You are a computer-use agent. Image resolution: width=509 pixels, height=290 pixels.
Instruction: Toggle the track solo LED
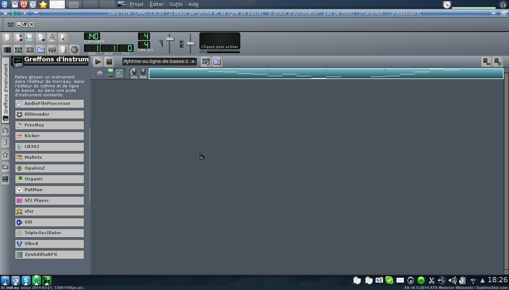point(110,76)
